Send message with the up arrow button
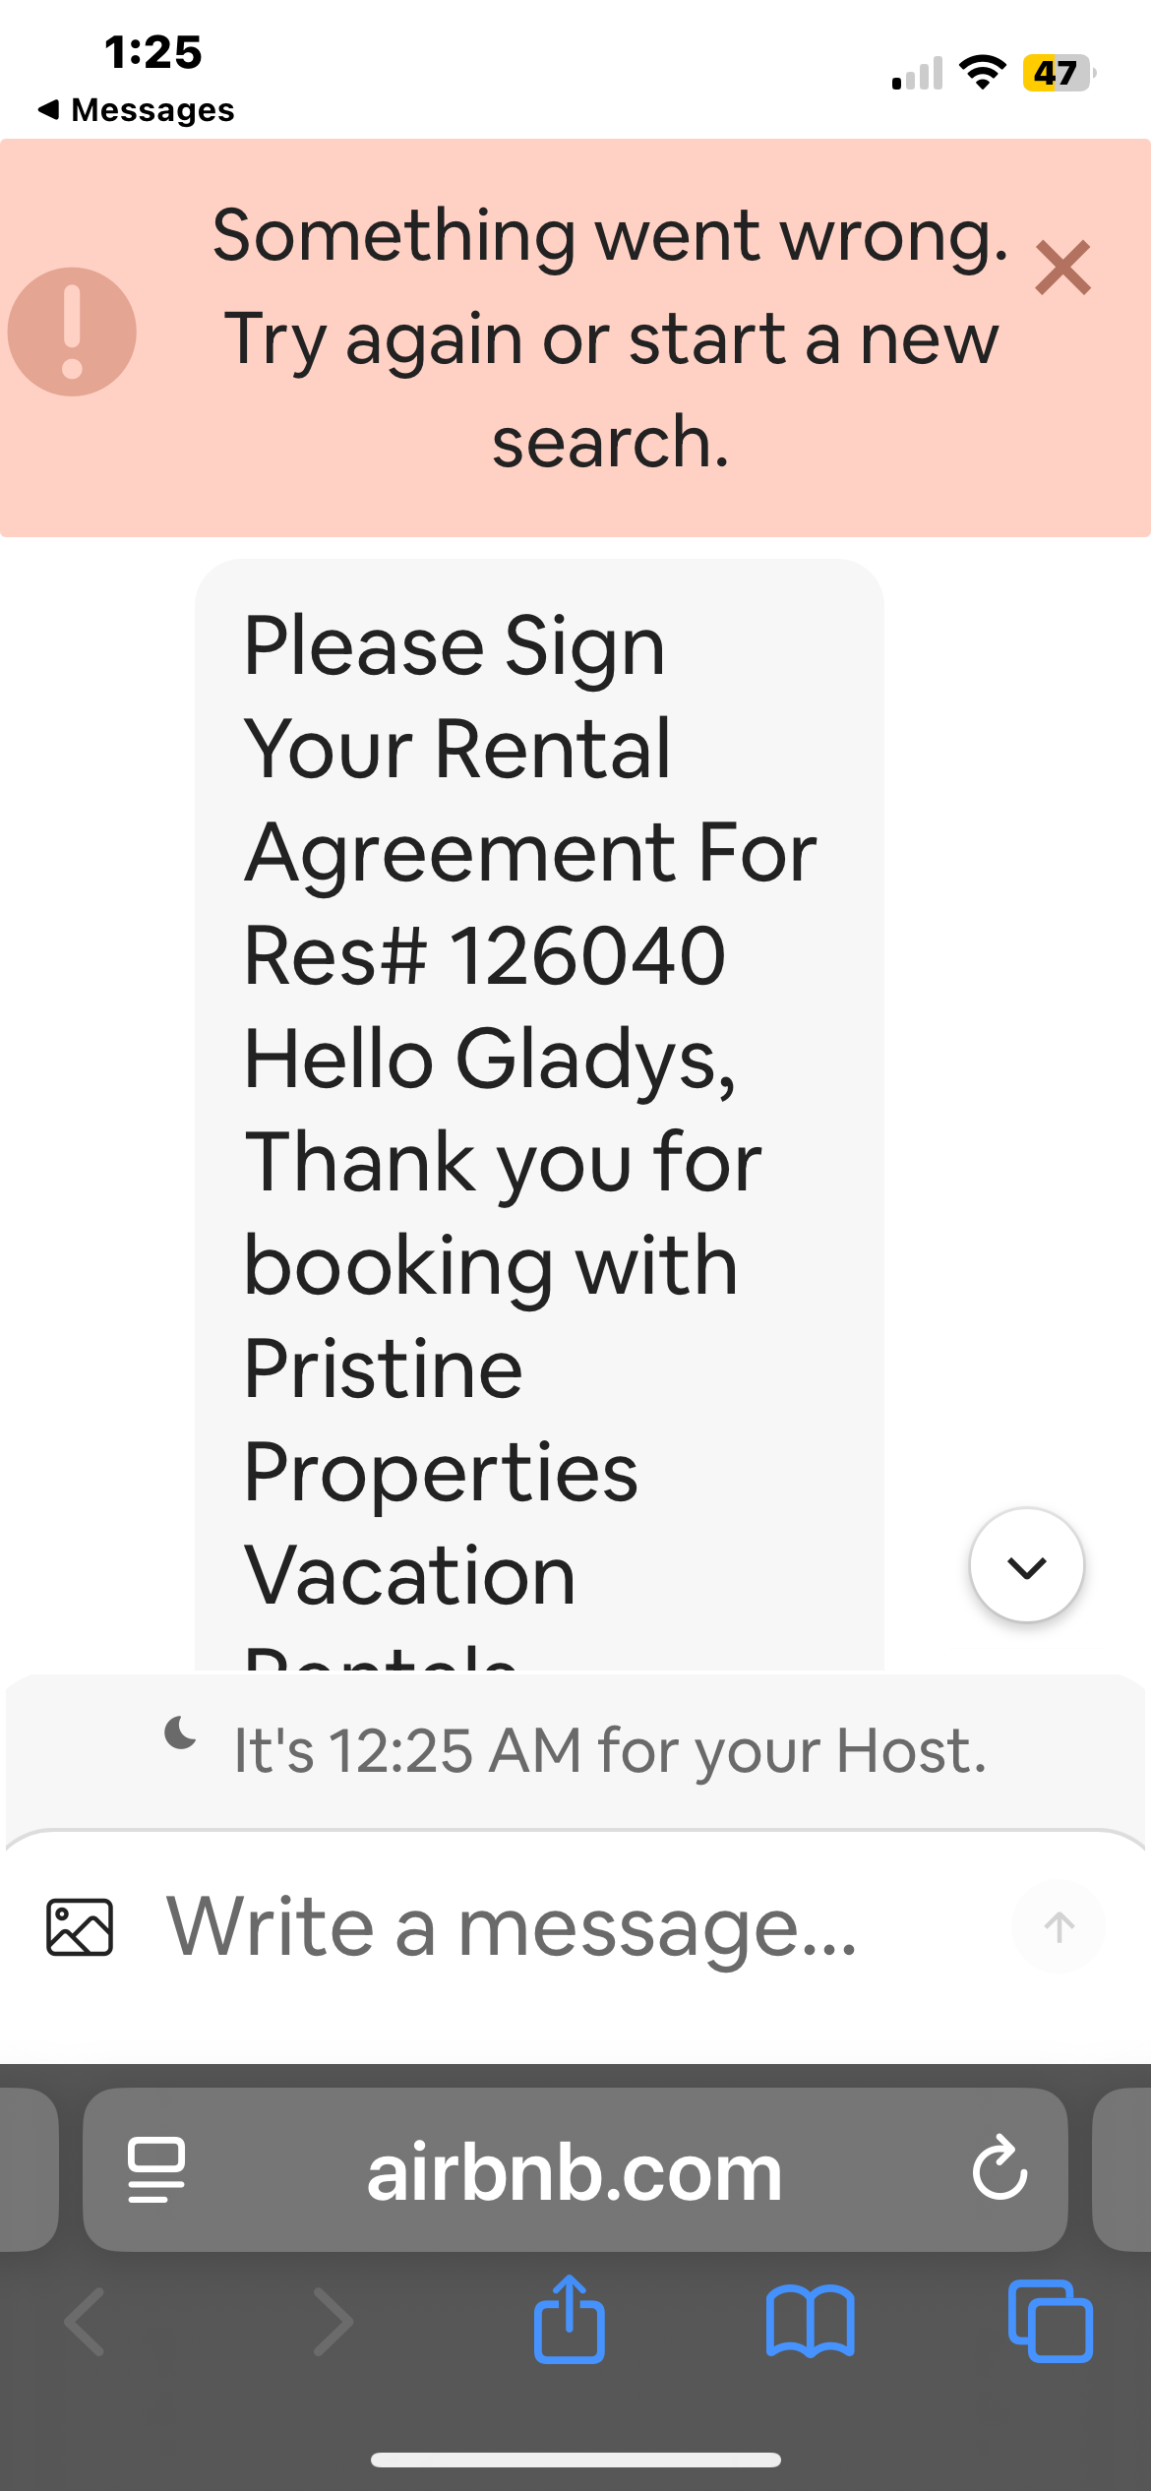This screenshot has width=1151, height=2491. tap(1059, 1926)
